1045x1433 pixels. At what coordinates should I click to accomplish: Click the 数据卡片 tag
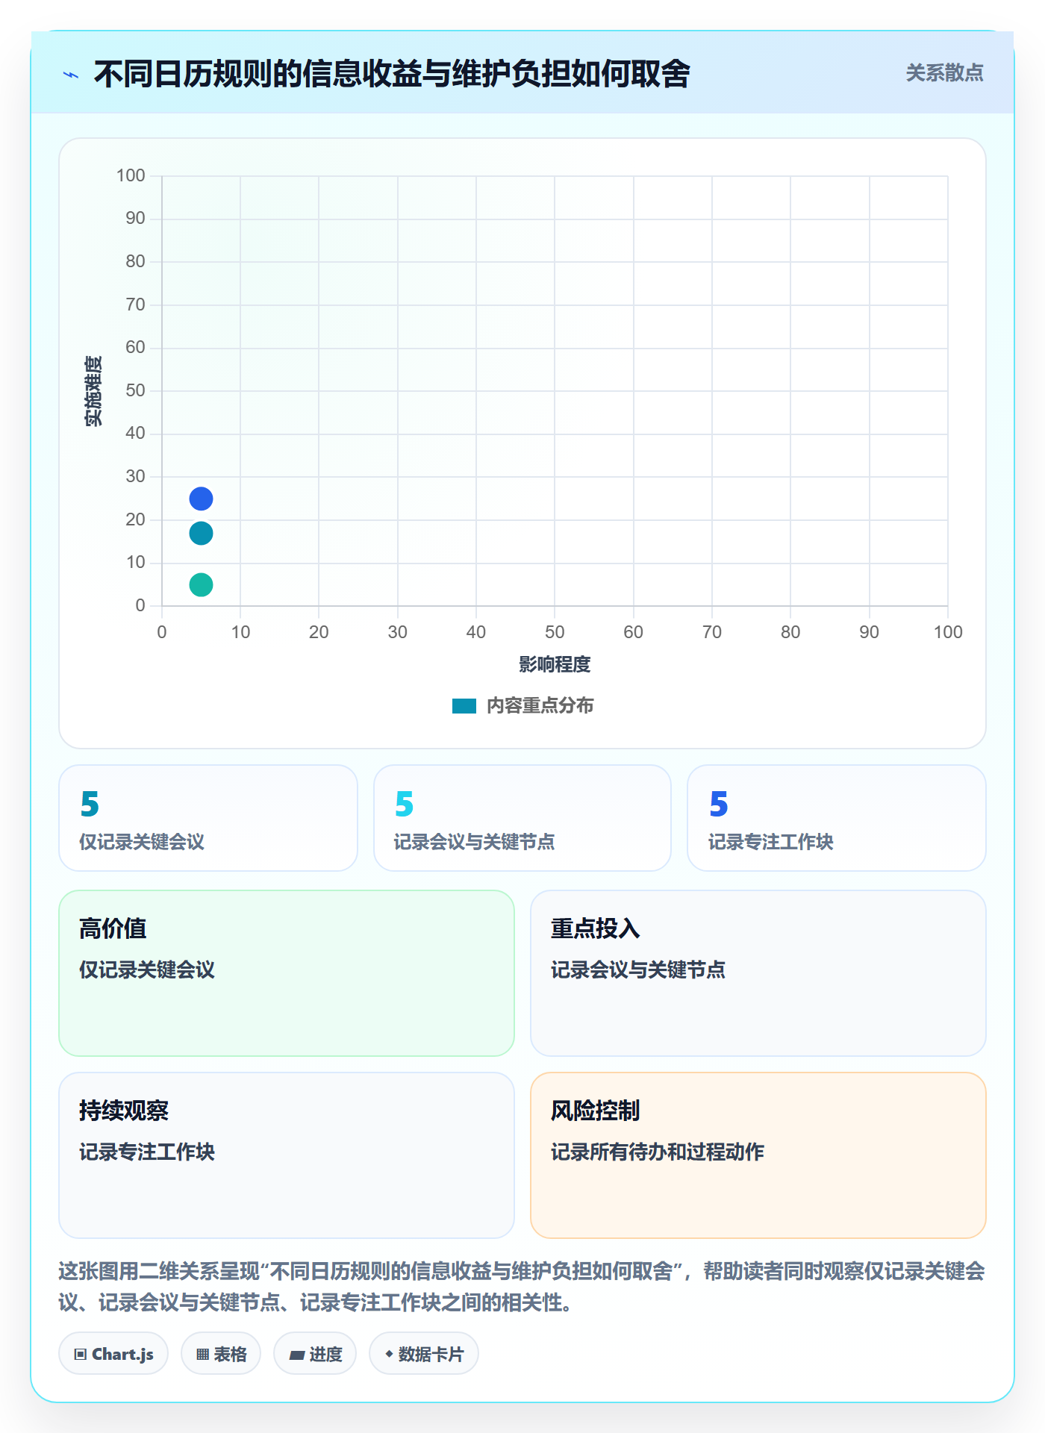pyautogui.click(x=424, y=1354)
